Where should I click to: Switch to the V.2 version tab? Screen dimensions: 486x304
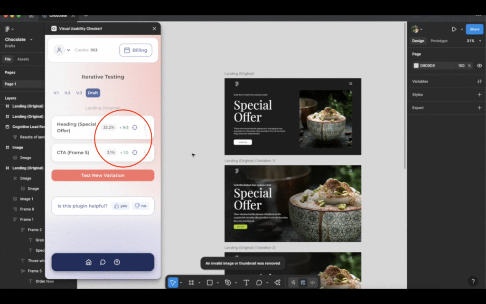[x=67, y=93]
